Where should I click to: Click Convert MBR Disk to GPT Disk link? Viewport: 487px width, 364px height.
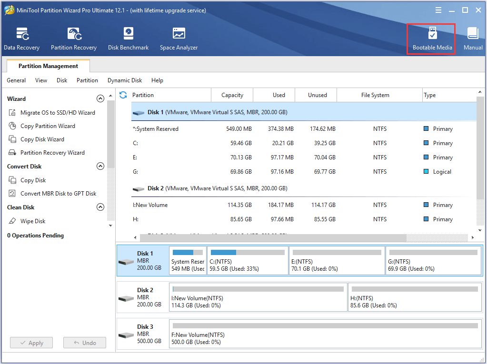(59, 194)
